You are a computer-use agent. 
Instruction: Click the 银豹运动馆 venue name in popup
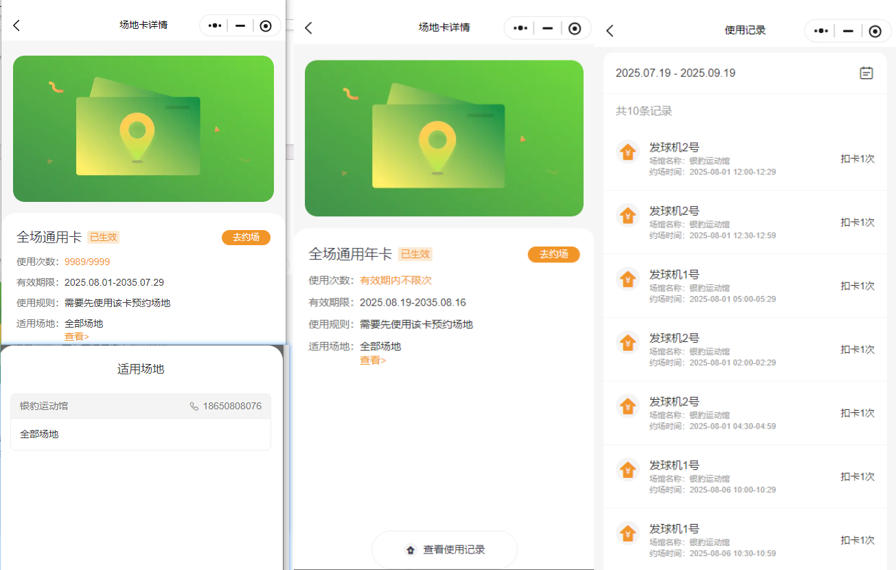point(44,407)
